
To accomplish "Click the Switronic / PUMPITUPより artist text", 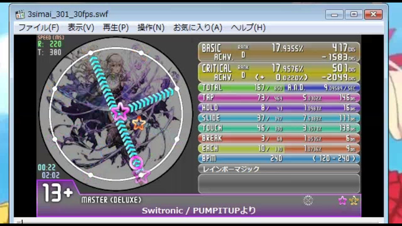I will coord(199,211).
